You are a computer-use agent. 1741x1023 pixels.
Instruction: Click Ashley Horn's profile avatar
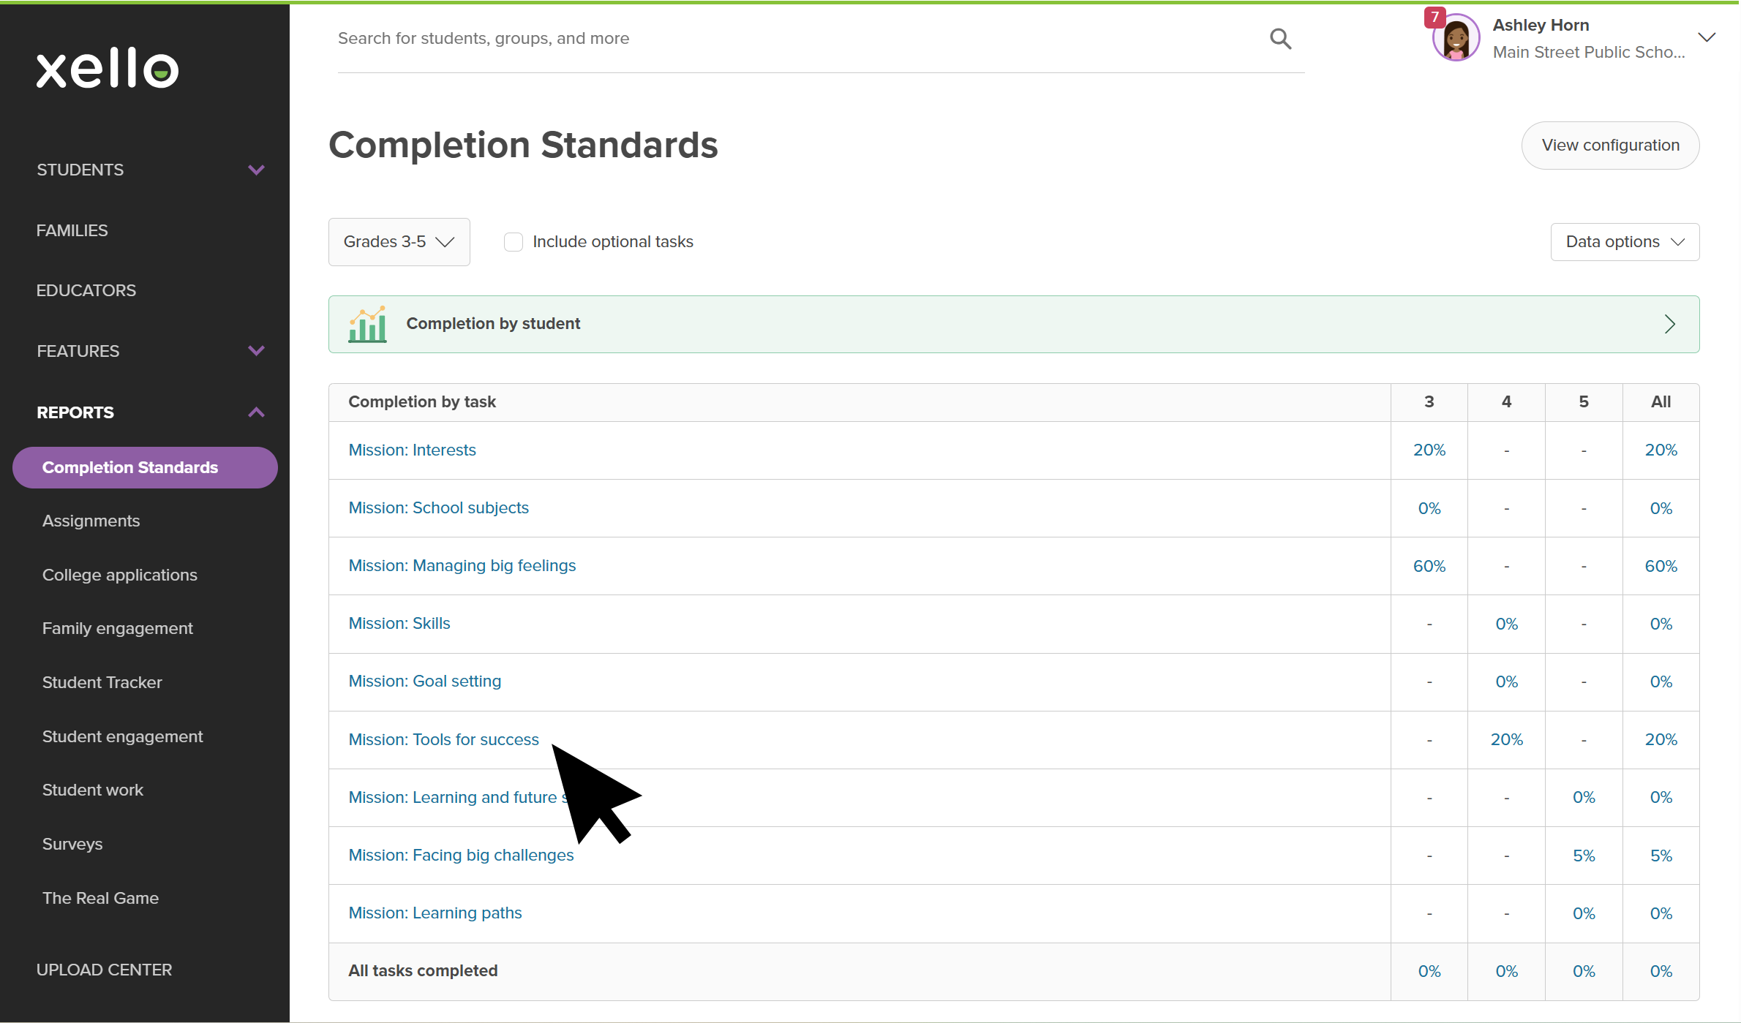click(x=1456, y=39)
